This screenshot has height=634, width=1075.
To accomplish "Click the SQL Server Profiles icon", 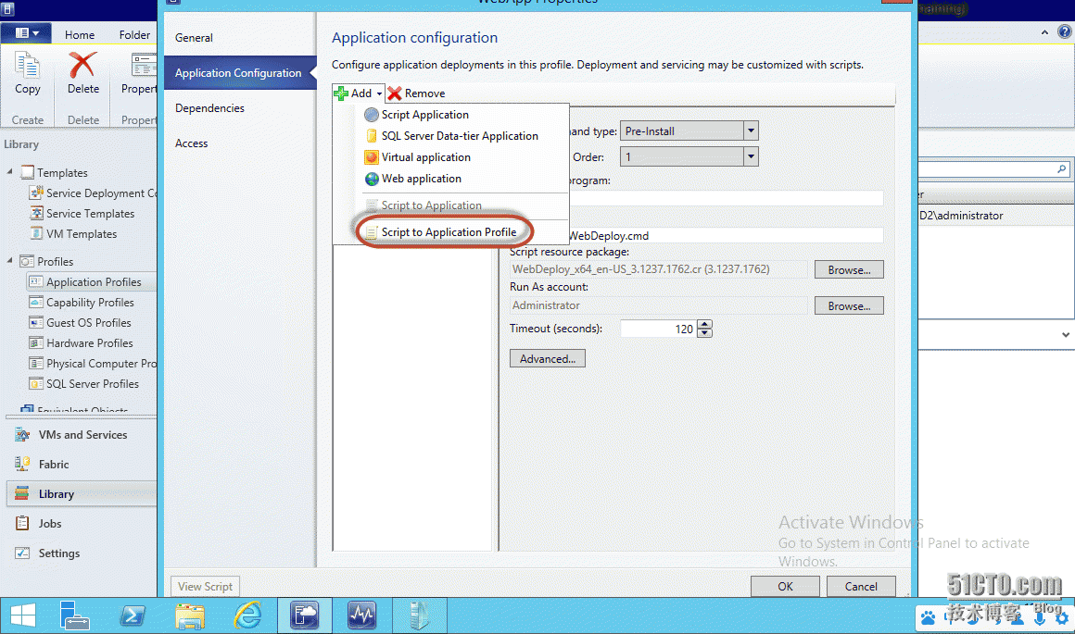I will click(x=36, y=384).
